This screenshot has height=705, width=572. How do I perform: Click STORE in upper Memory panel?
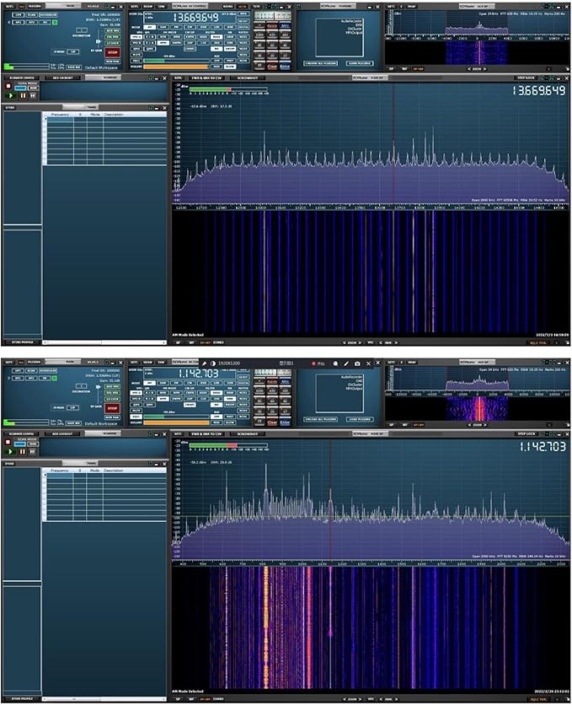coord(10,108)
